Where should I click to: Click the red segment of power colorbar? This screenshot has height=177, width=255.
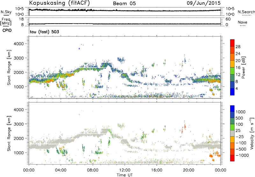[232, 43]
